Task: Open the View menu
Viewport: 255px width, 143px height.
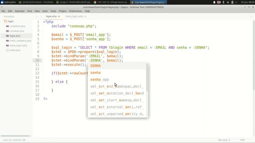Action: click(37, 11)
